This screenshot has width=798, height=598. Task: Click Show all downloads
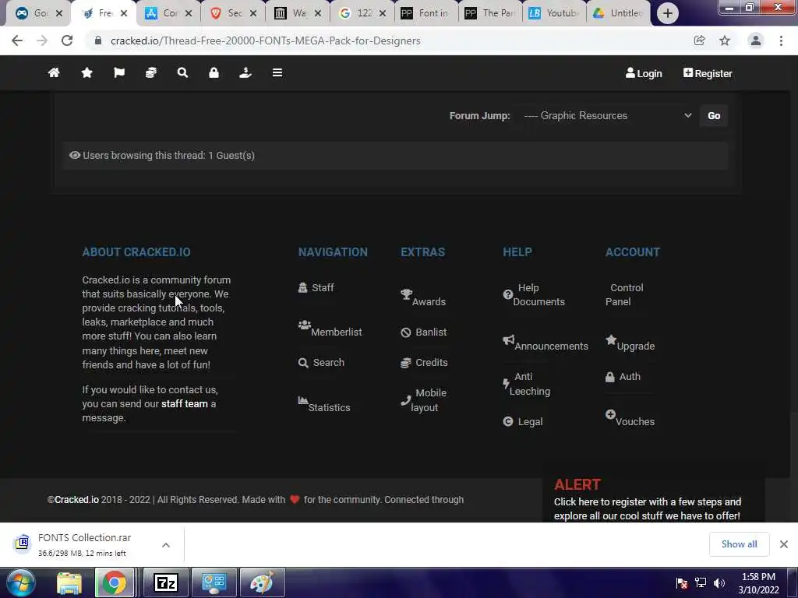coord(739,544)
